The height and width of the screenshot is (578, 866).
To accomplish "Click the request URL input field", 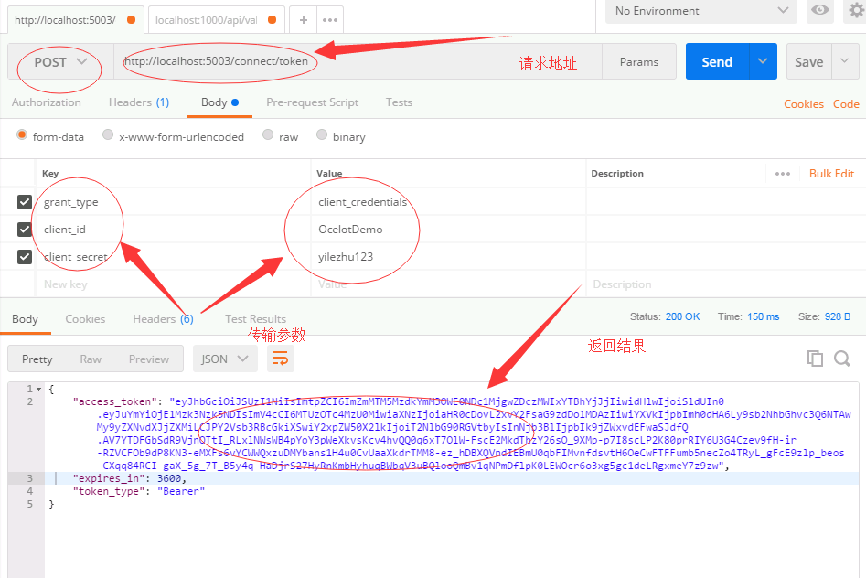I will 358,61.
